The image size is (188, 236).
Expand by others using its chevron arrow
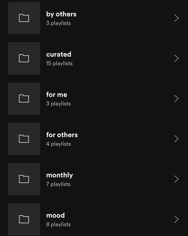pos(176,18)
